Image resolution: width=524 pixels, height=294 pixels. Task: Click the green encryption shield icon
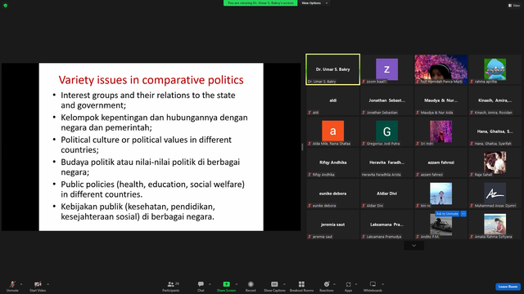(6, 6)
